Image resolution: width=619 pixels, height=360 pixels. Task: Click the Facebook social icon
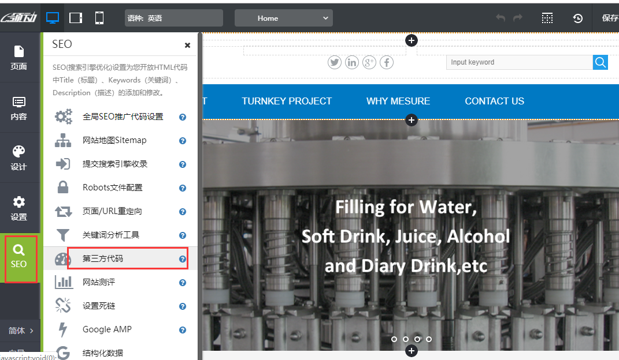[x=387, y=62]
